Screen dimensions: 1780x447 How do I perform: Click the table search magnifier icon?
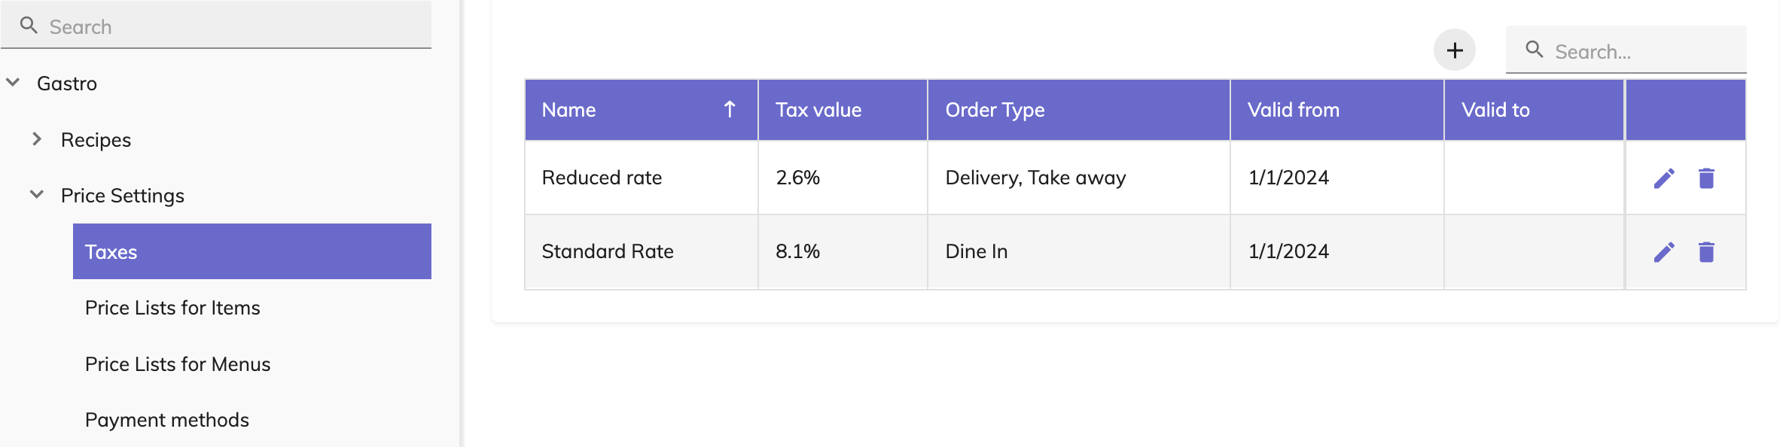1534,50
